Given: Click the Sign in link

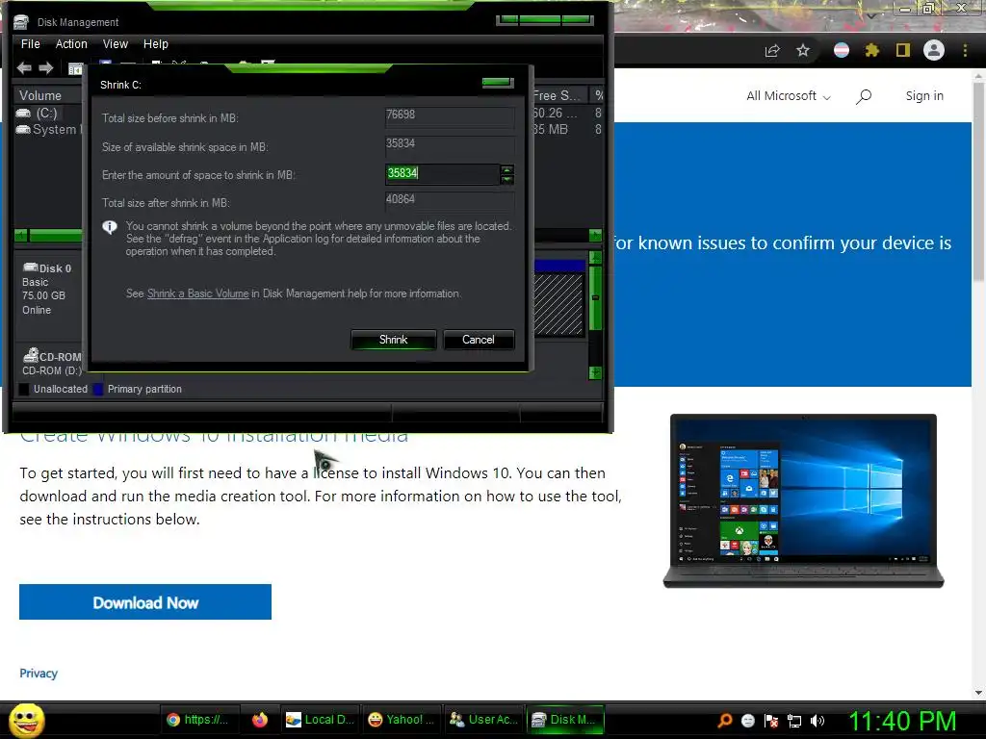Looking at the screenshot, I should (924, 95).
